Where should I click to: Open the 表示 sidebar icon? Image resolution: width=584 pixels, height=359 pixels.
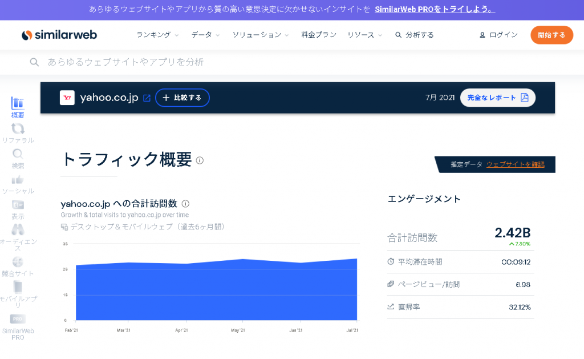(x=18, y=205)
